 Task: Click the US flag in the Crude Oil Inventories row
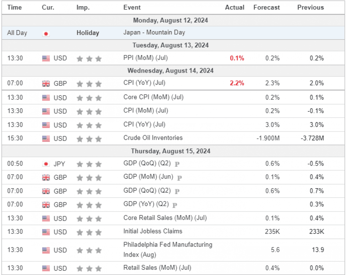46,139
